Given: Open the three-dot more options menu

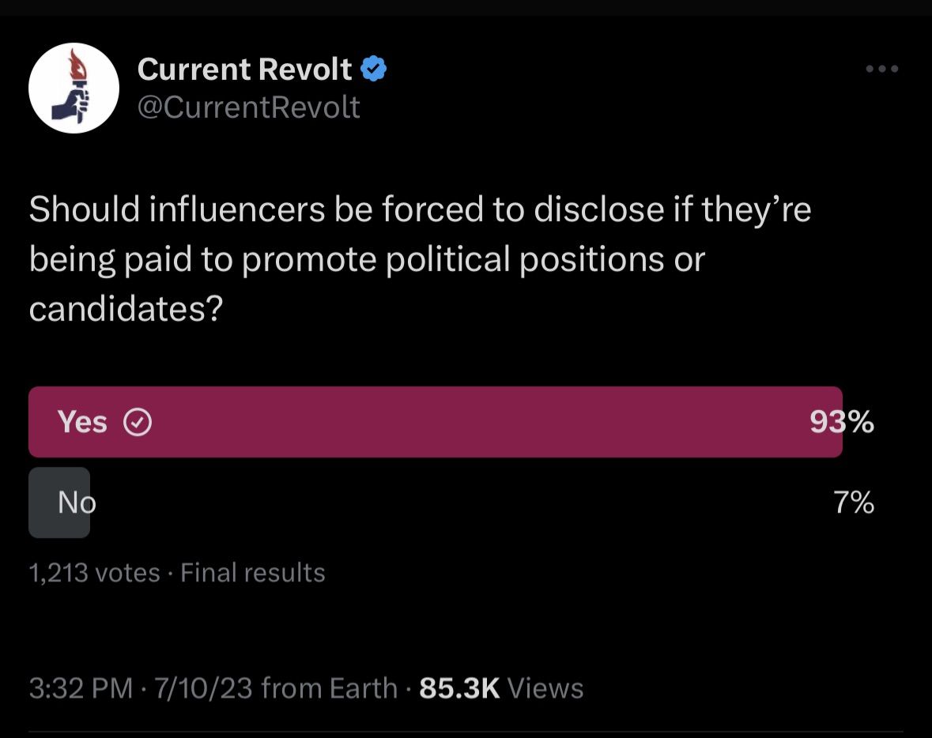Looking at the screenshot, I should click(x=882, y=70).
